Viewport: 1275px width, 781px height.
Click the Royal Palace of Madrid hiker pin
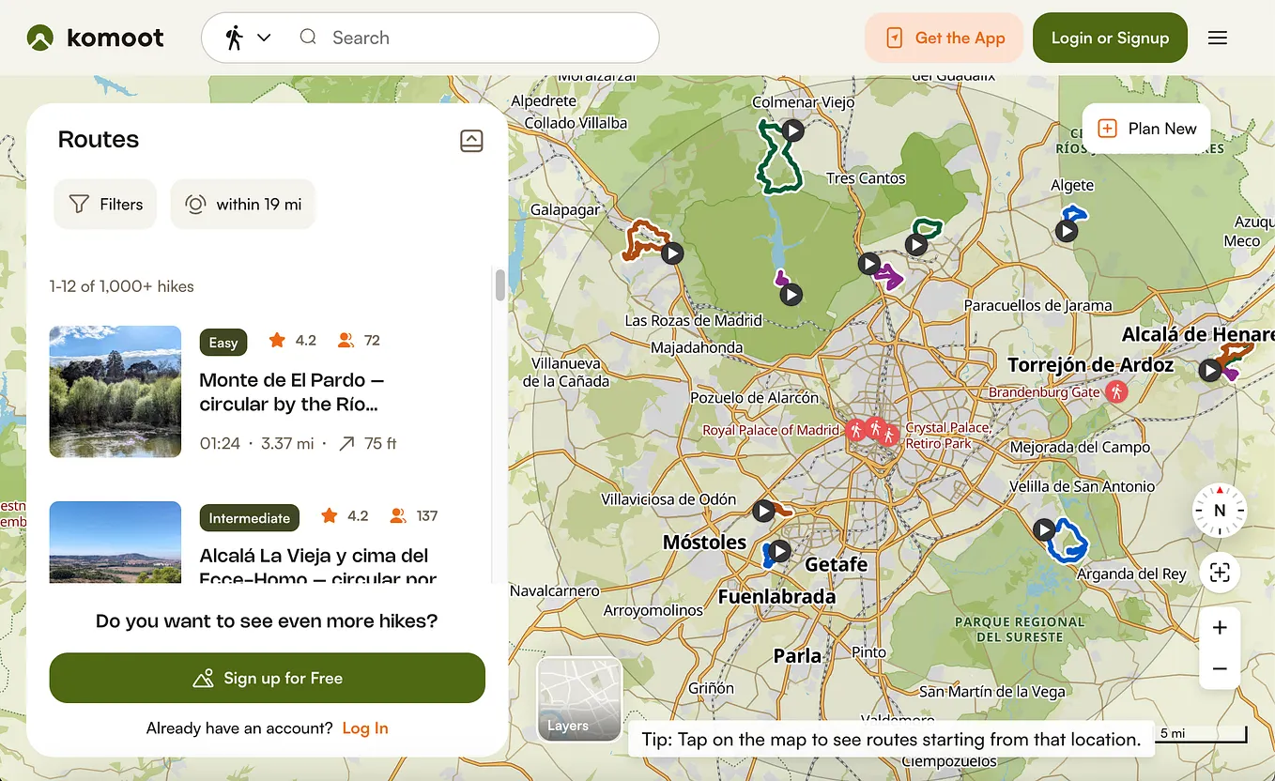coord(854,430)
